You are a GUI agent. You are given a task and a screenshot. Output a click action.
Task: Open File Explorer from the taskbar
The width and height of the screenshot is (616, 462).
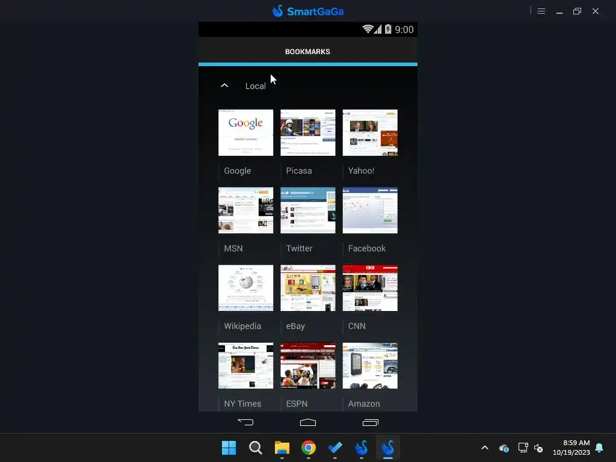point(282,448)
